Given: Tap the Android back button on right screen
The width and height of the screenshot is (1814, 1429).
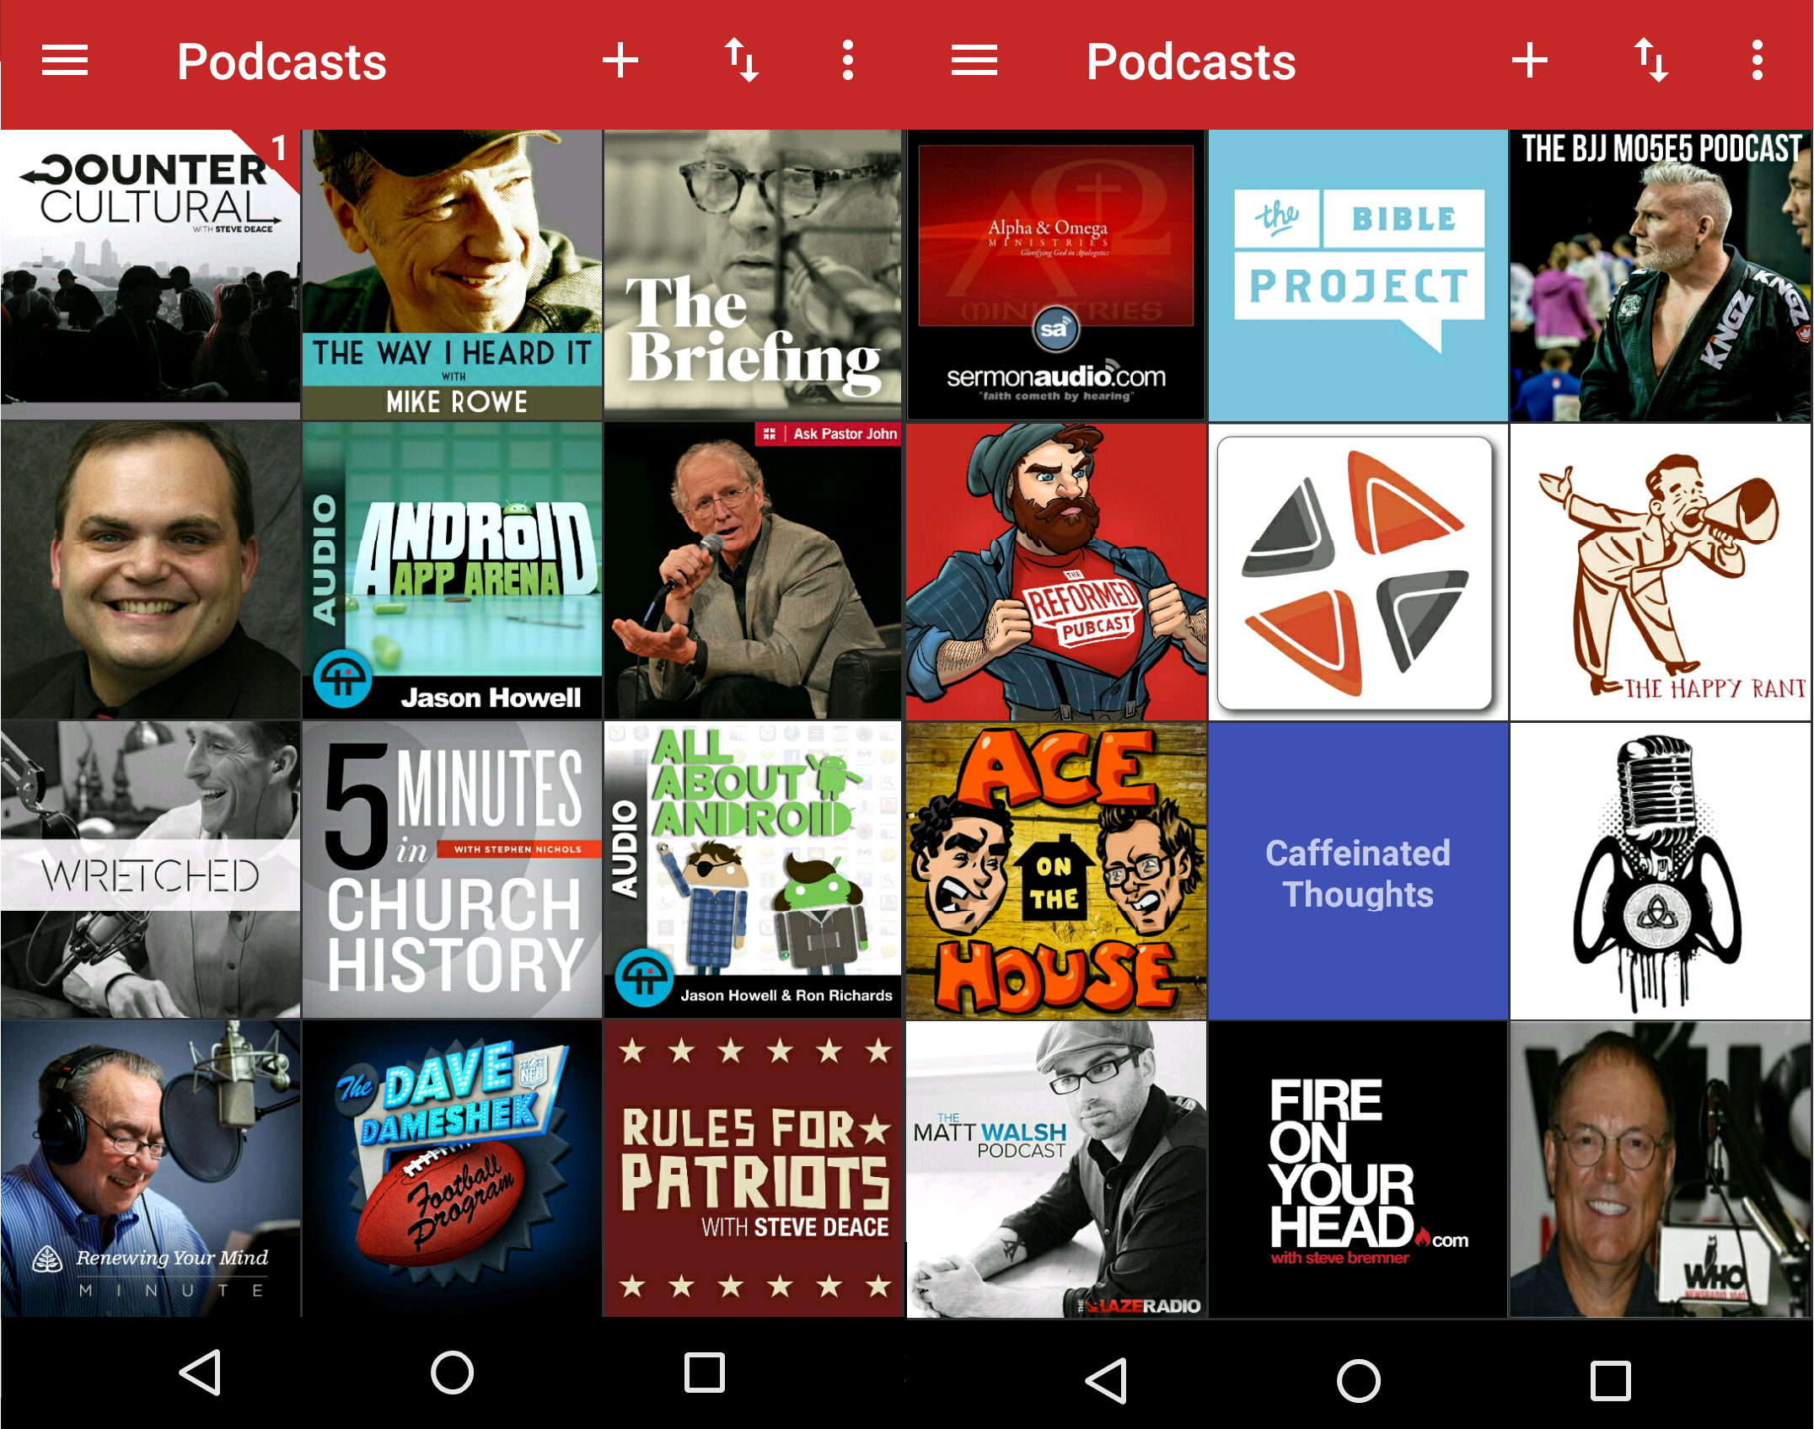Looking at the screenshot, I should pos(1106,1381).
